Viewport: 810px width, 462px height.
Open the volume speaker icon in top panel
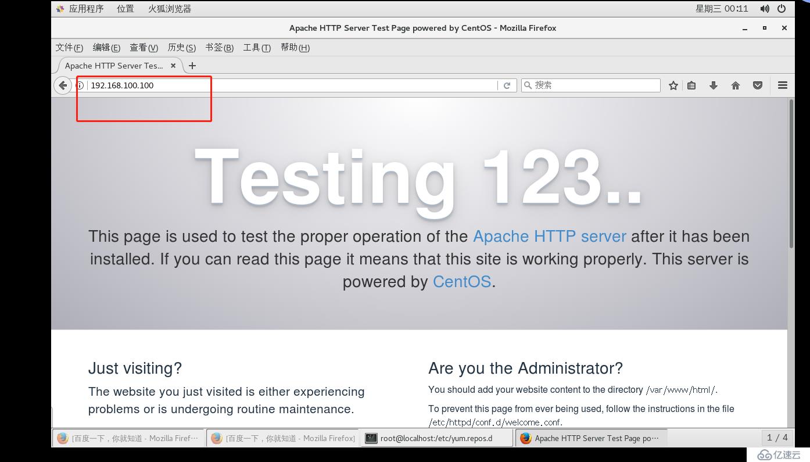[765, 9]
